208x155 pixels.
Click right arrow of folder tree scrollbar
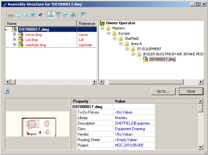(201, 82)
